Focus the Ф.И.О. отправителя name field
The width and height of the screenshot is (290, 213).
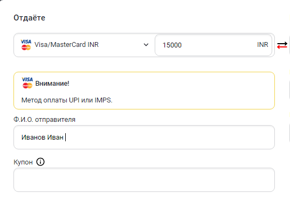tap(144, 137)
